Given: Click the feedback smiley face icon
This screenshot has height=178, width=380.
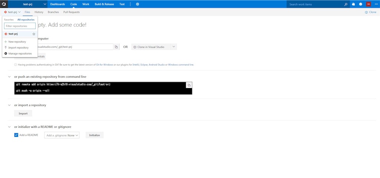Looking at the screenshot, I should [361, 4].
